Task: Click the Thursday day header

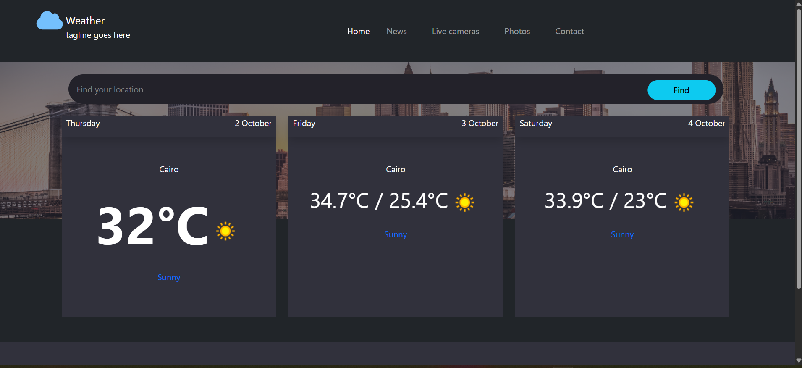Action: [x=83, y=124]
